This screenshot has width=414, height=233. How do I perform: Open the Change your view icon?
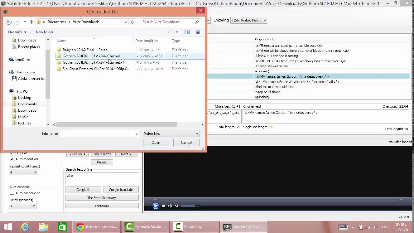170,32
